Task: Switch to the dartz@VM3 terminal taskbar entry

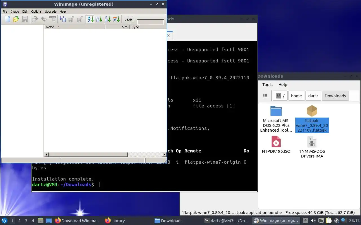Action: click(x=227, y=221)
